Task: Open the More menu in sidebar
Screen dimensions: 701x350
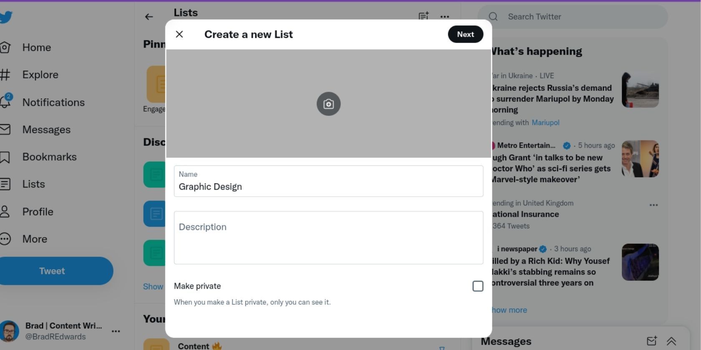Action: coord(34,239)
